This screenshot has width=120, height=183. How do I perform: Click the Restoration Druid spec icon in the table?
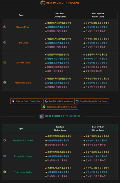[5, 83]
